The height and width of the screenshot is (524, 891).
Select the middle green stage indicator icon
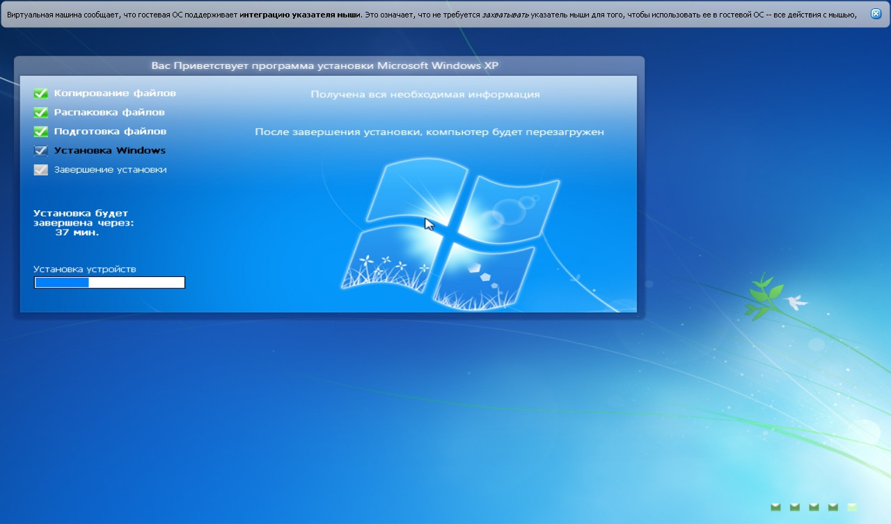pyautogui.click(x=814, y=507)
